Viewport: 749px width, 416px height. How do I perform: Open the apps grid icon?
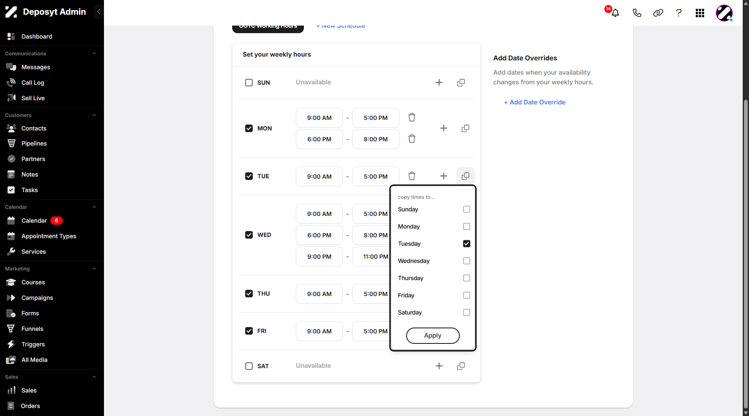point(700,13)
